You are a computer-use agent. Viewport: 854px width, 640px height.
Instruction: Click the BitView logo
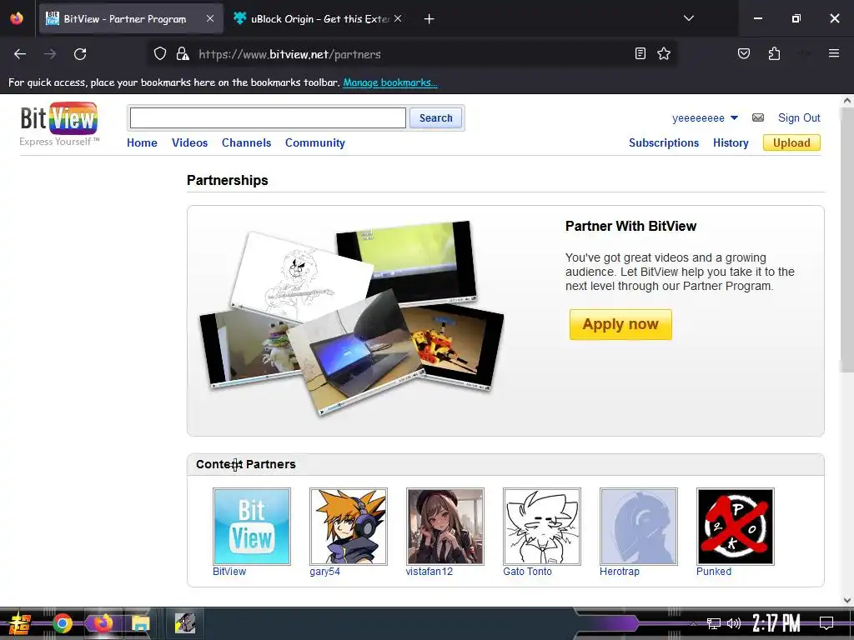[x=59, y=124]
